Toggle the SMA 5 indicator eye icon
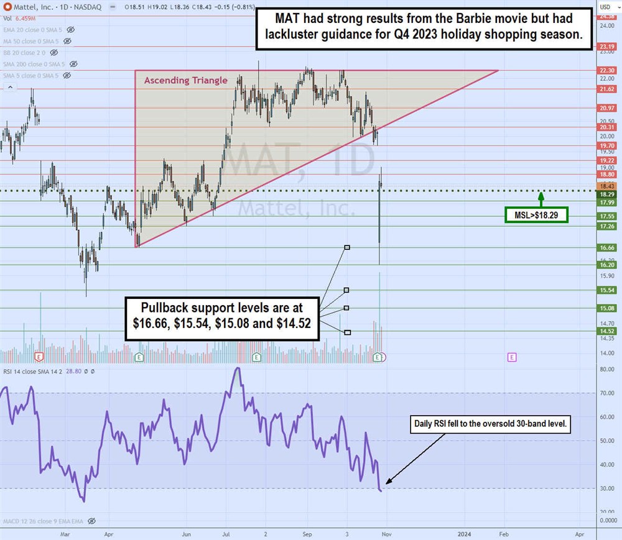622x540 pixels. 67,76
